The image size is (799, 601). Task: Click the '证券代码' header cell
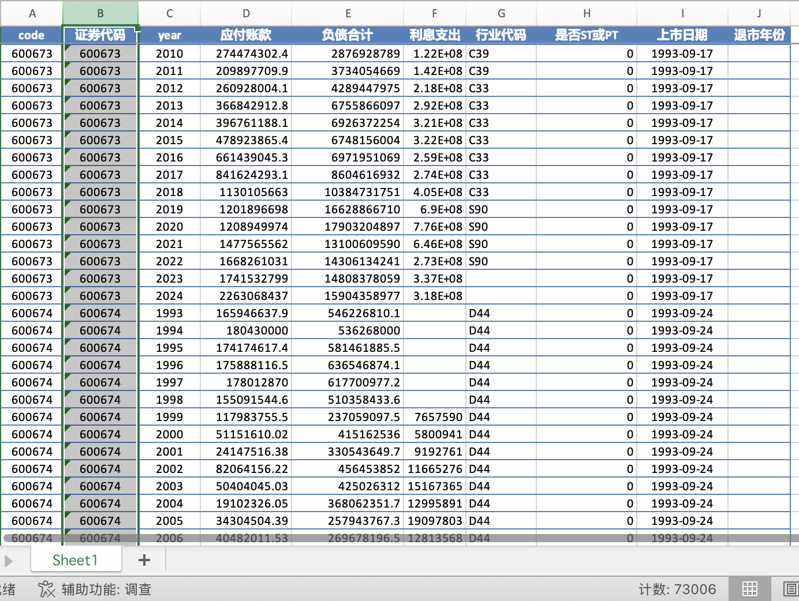100,35
